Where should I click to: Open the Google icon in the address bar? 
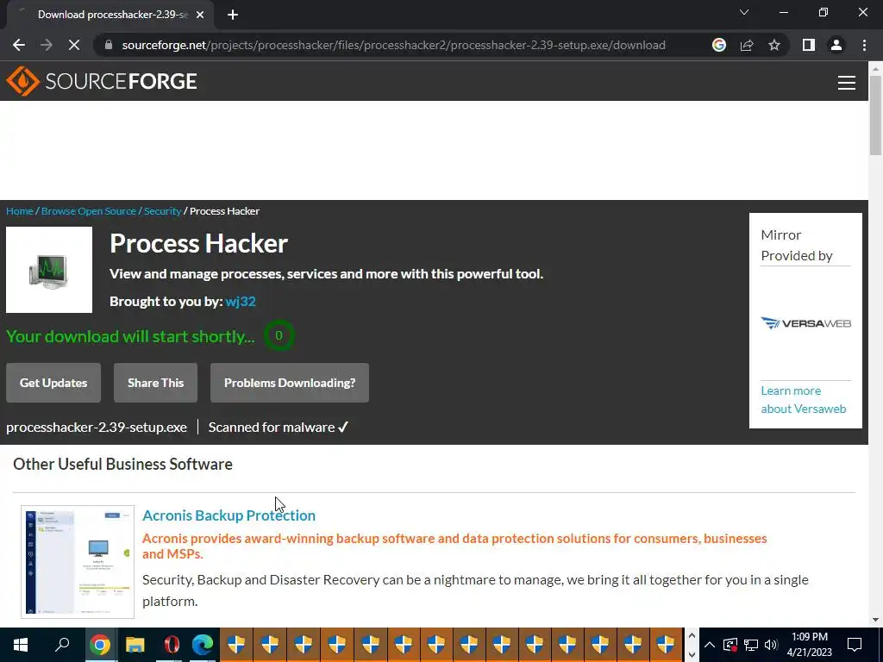point(718,45)
